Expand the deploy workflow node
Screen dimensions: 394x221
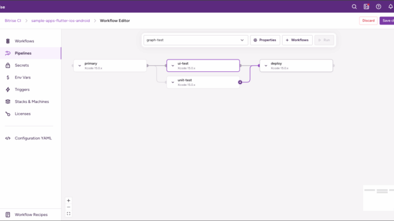[x=266, y=66]
